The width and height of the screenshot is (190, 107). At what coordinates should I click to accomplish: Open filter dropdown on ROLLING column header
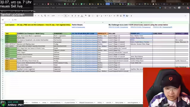(x=129, y=34)
